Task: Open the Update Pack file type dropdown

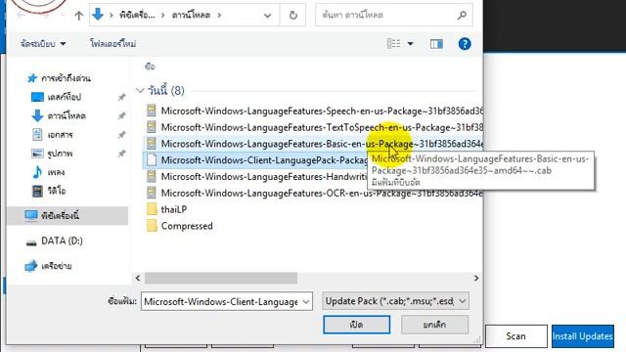Action: pyautogui.click(x=395, y=301)
